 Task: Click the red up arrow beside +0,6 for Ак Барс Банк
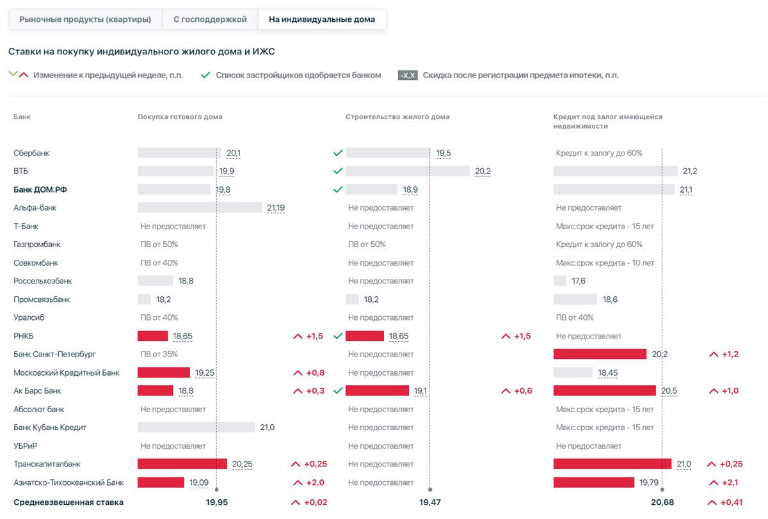click(506, 390)
